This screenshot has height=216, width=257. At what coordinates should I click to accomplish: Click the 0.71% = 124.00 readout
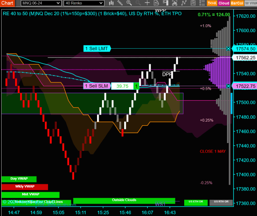(x=214, y=14)
